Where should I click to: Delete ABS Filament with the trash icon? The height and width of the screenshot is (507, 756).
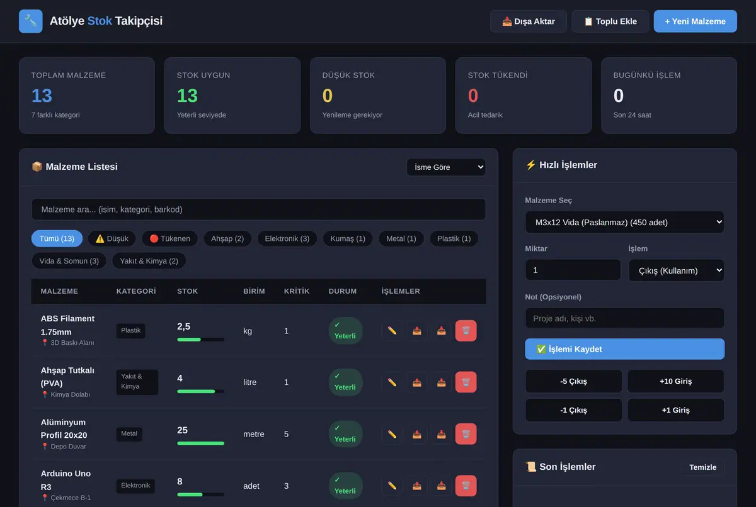(x=466, y=331)
